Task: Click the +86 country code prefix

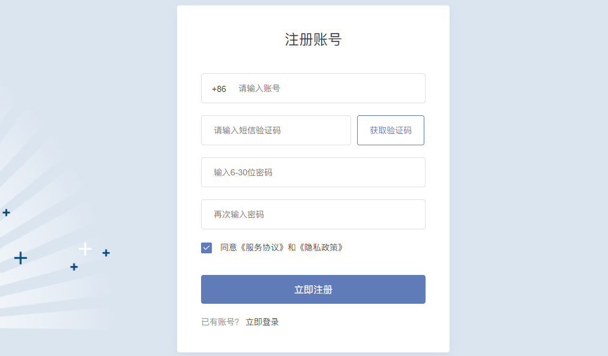Action: [219, 89]
